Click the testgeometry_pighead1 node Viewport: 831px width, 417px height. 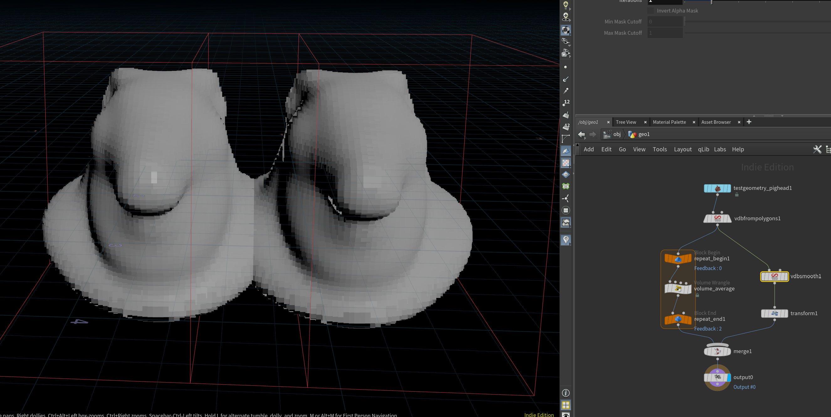point(717,188)
